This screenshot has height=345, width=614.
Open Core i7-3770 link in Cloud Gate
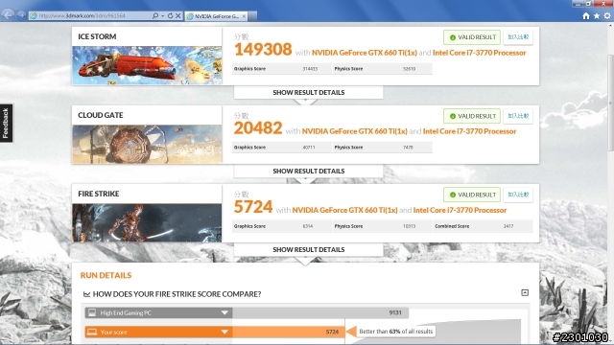tap(469, 131)
